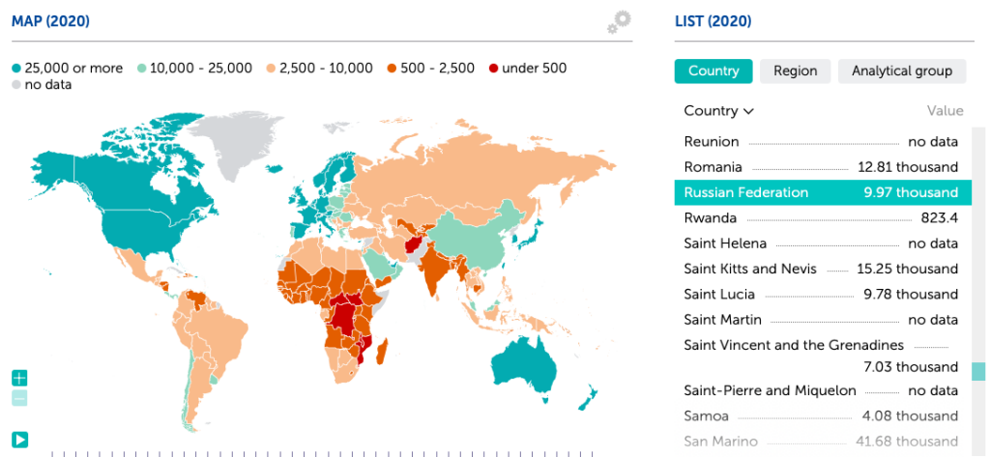Sort list by Value column header
The width and height of the screenshot is (990, 457).
(x=945, y=111)
